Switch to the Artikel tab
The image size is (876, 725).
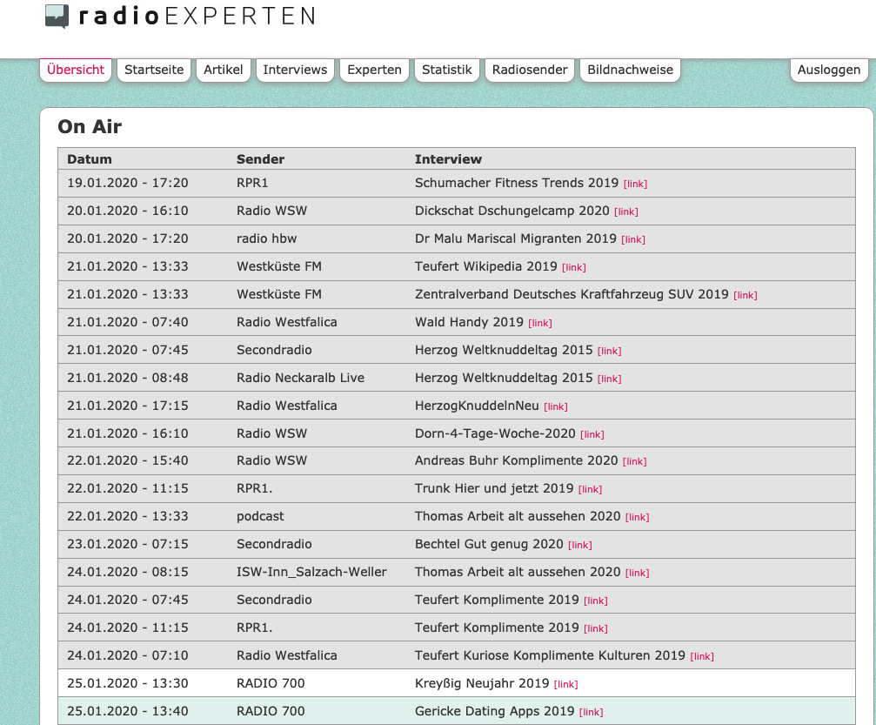223,70
